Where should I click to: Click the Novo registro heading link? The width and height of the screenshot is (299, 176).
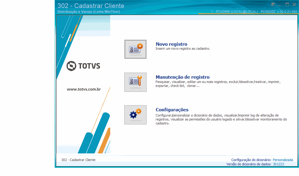(171, 44)
